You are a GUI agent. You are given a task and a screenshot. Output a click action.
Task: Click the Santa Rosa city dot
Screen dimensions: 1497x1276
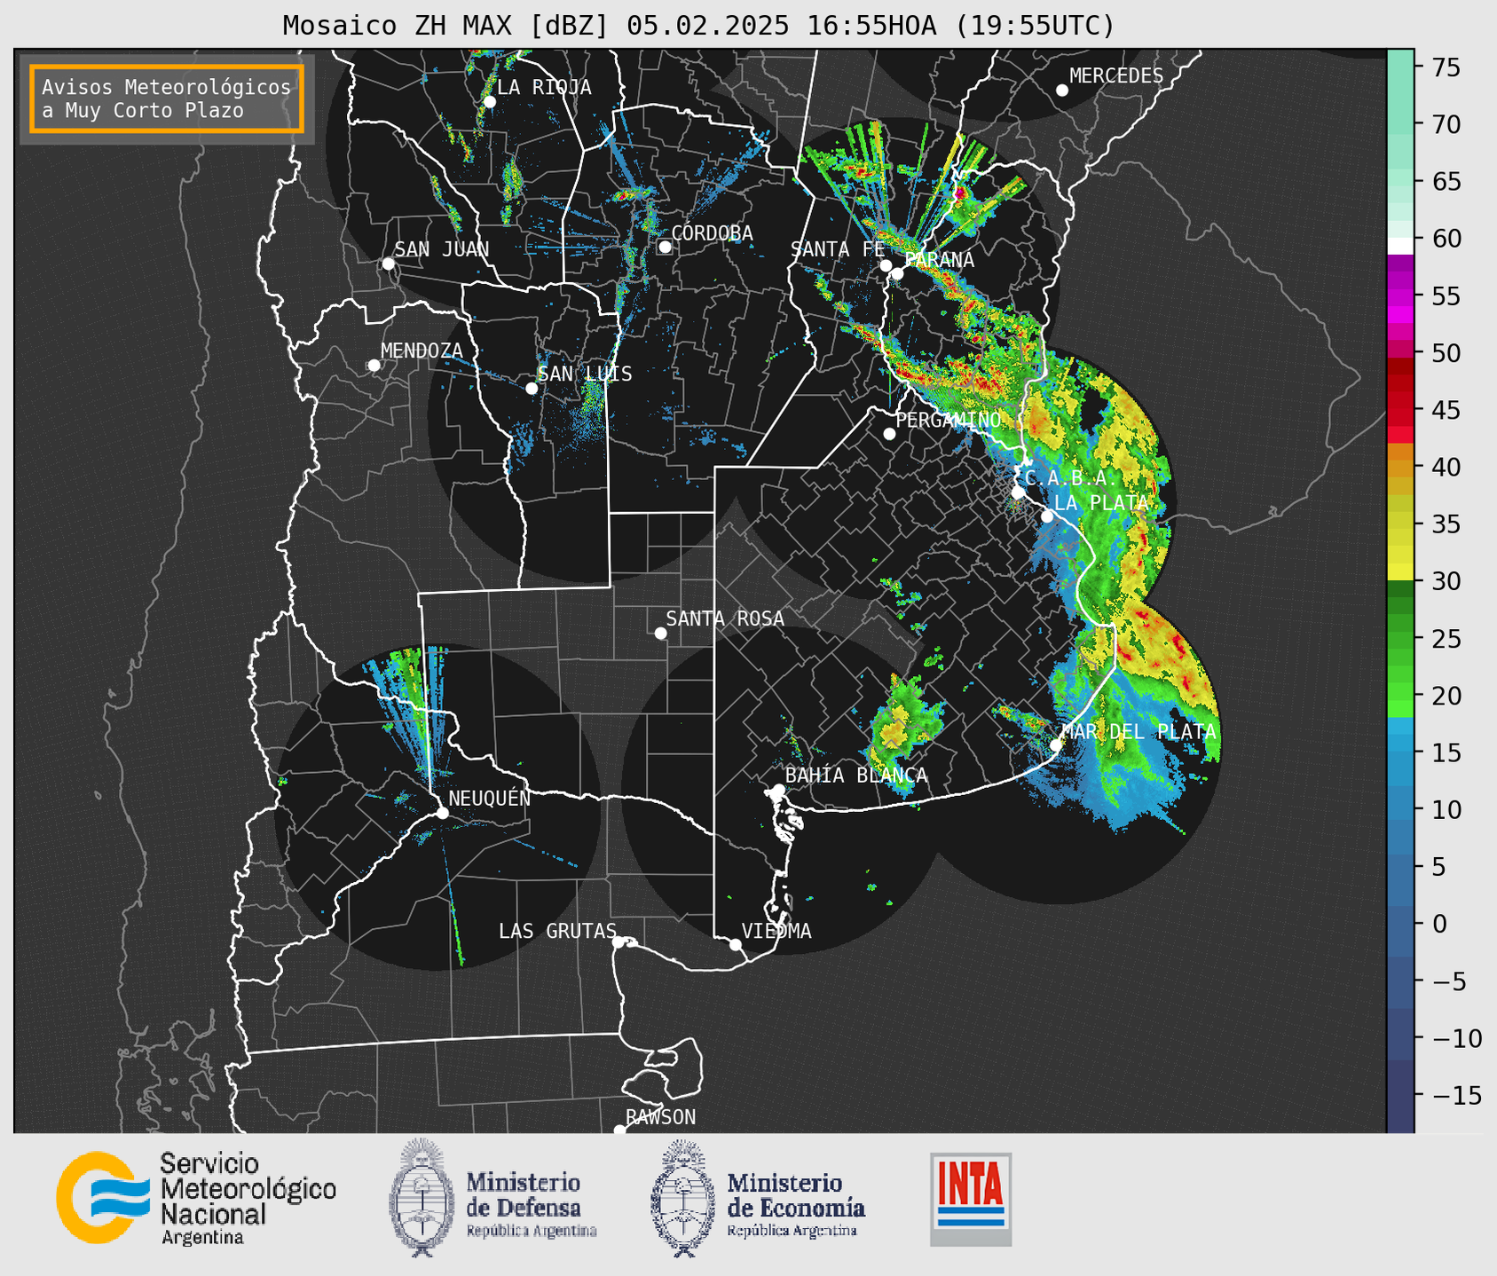click(660, 633)
